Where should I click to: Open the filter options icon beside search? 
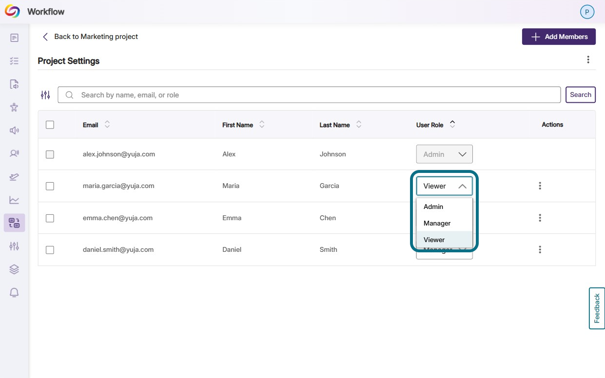click(45, 95)
